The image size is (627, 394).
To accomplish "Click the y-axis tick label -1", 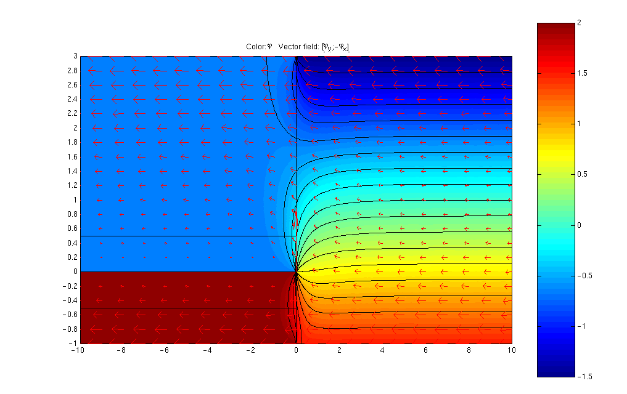I will point(73,344).
